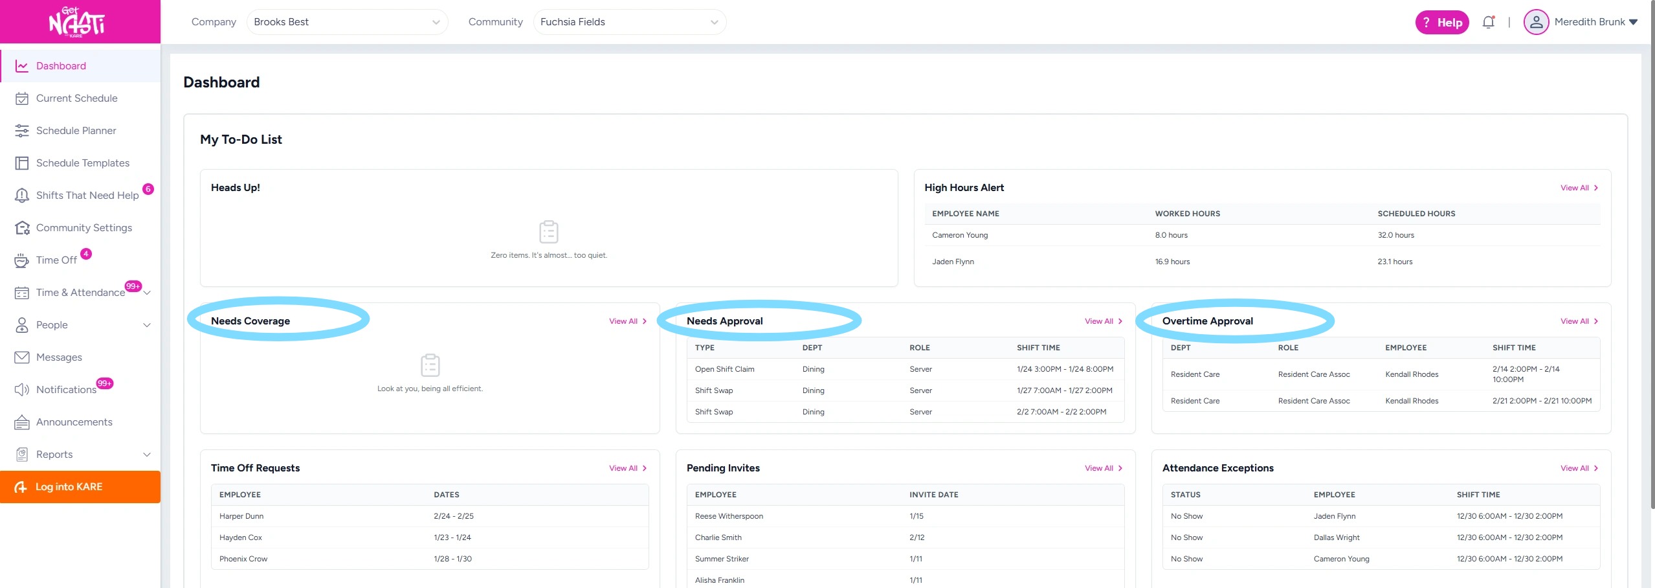This screenshot has width=1655, height=588.
Task: Click View All for High Hours Alert
Action: pyautogui.click(x=1579, y=188)
